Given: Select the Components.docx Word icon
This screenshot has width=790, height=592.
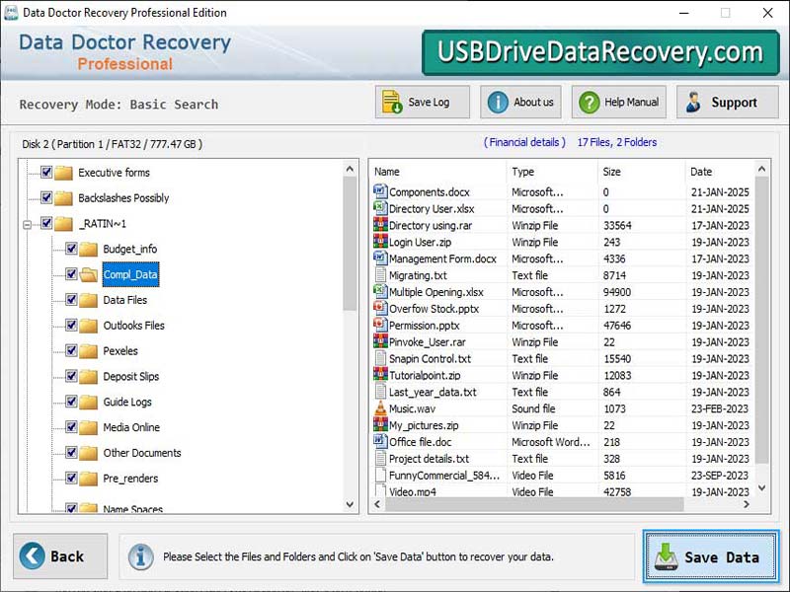Looking at the screenshot, I should click(379, 191).
